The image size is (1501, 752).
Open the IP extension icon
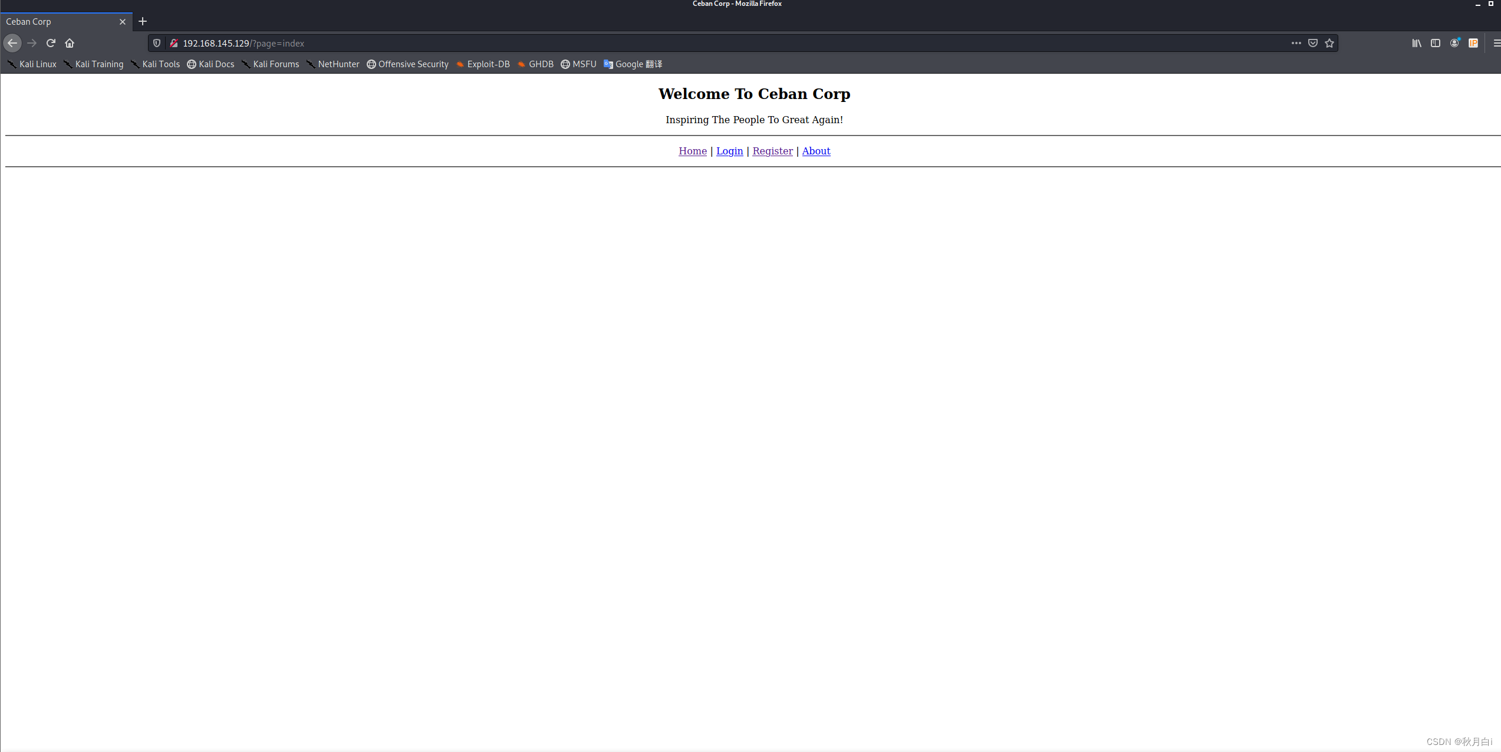[1473, 43]
